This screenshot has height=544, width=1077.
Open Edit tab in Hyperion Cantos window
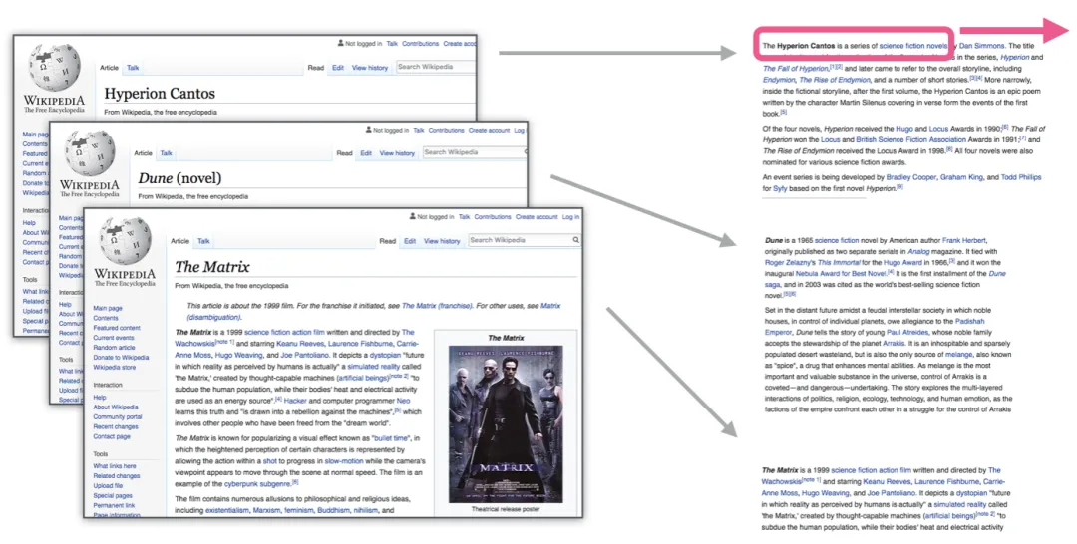(338, 68)
